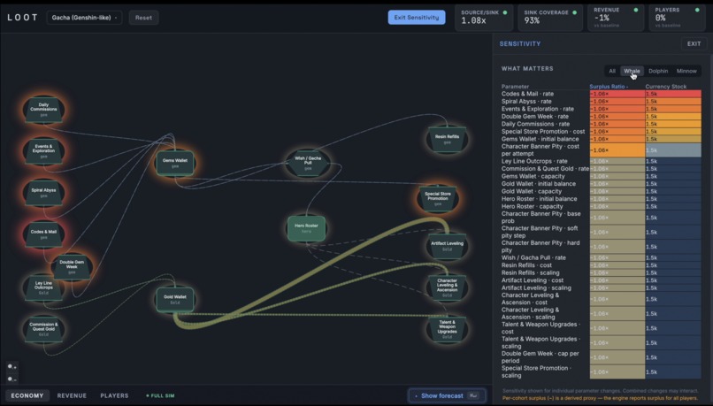Open the Sink Coverage 93% stat card
Image resolution: width=713 pixels, height=406 pixels.
[x=550, y=18]
